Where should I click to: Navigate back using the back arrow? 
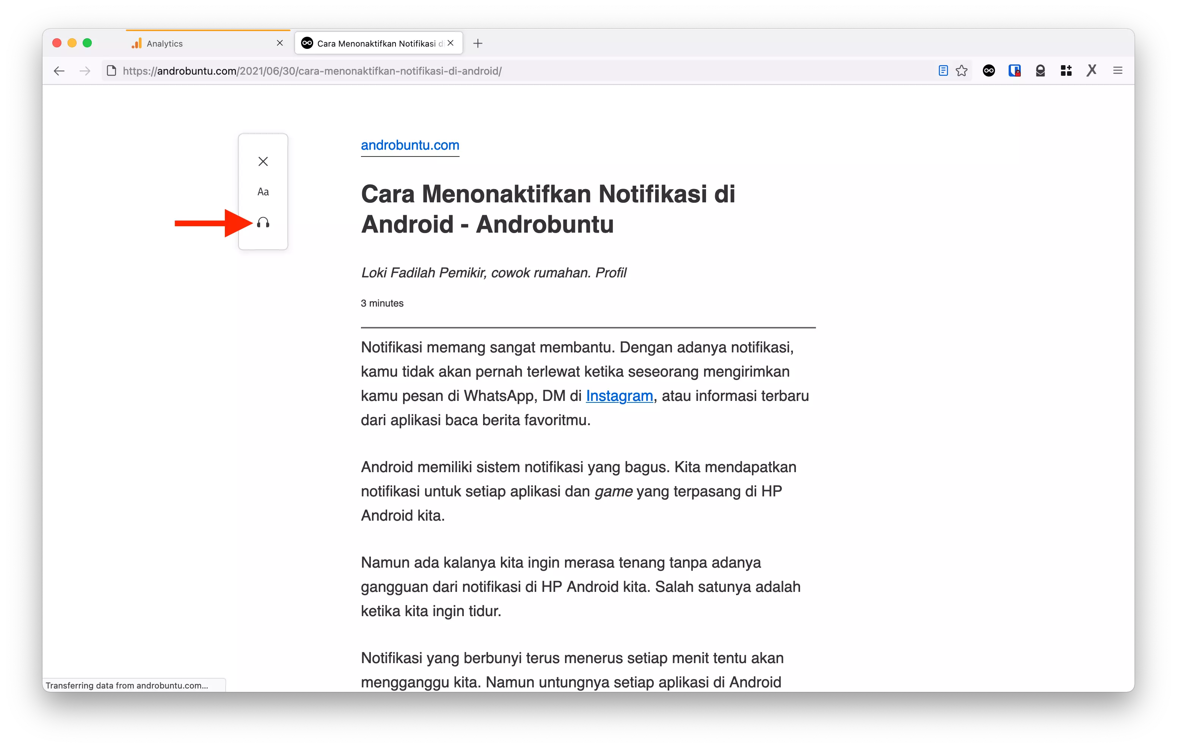point(59,70)
